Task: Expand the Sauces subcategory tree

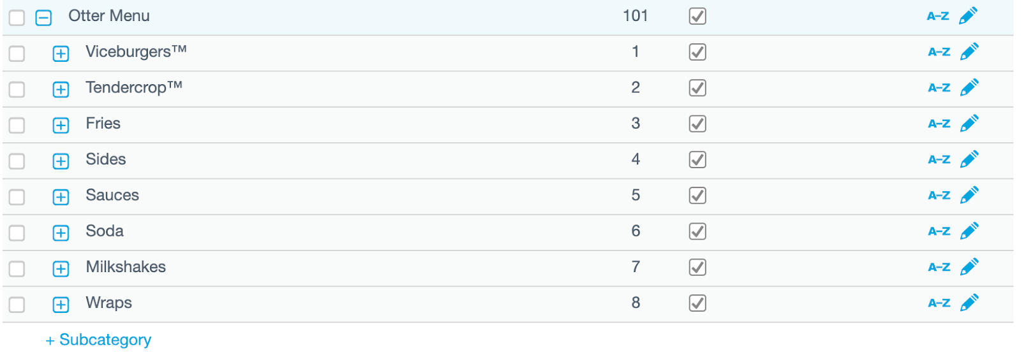Action: point(61,197)
